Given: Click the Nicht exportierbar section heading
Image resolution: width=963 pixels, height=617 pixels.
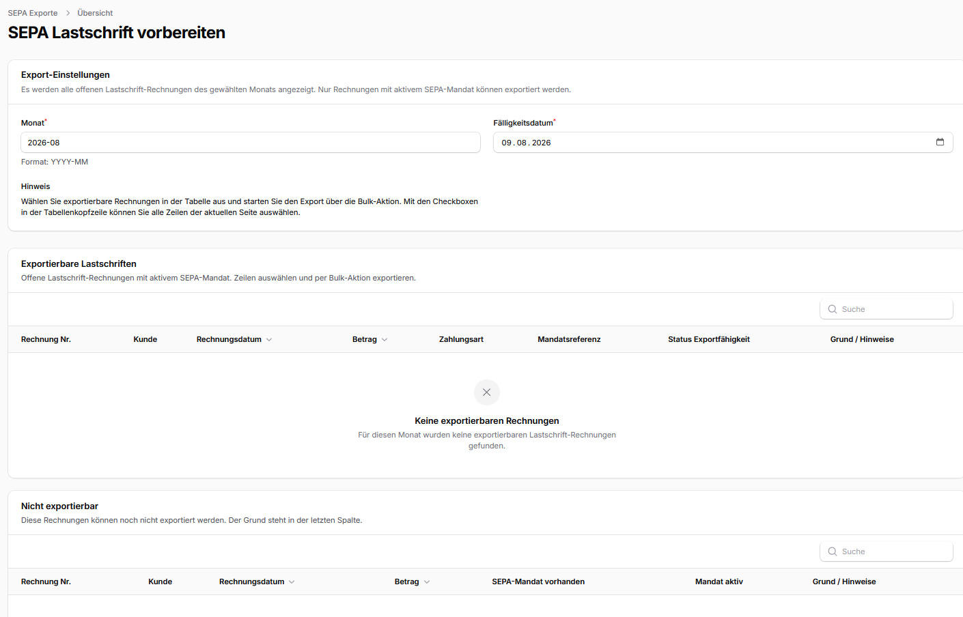Looking at the screenshot, I should click(59, 506).
